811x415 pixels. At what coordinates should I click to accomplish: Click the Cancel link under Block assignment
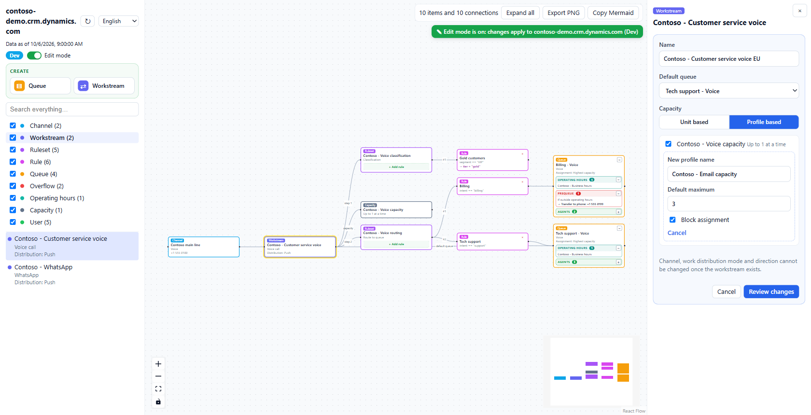click(677, 233)
